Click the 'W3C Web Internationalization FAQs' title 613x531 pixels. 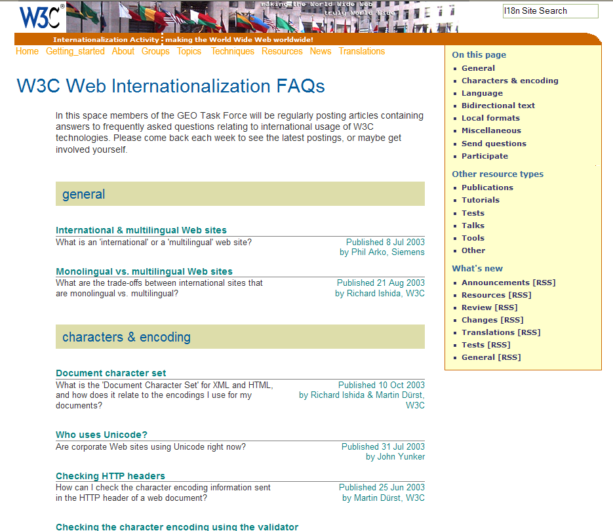click(170, 86)
